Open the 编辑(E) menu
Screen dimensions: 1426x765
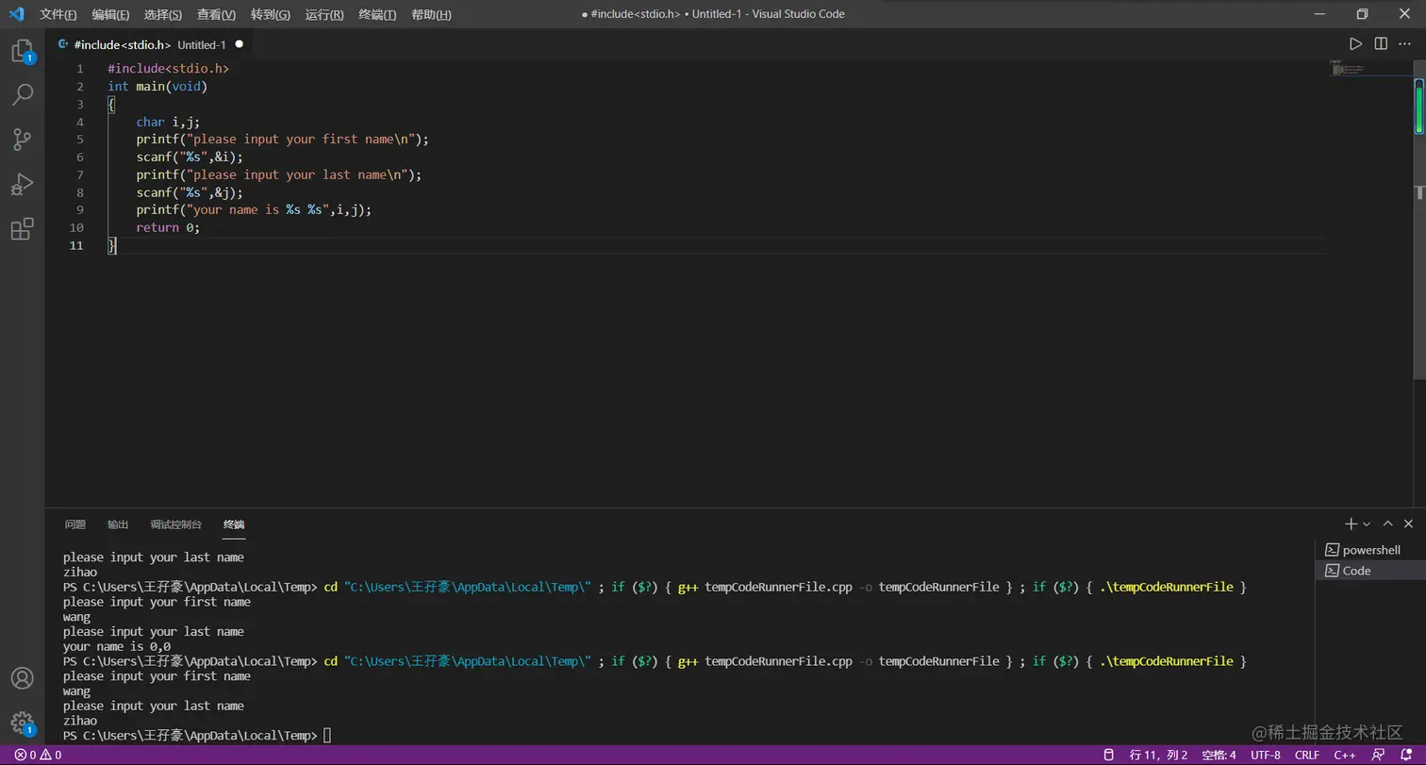coord(110,14)
